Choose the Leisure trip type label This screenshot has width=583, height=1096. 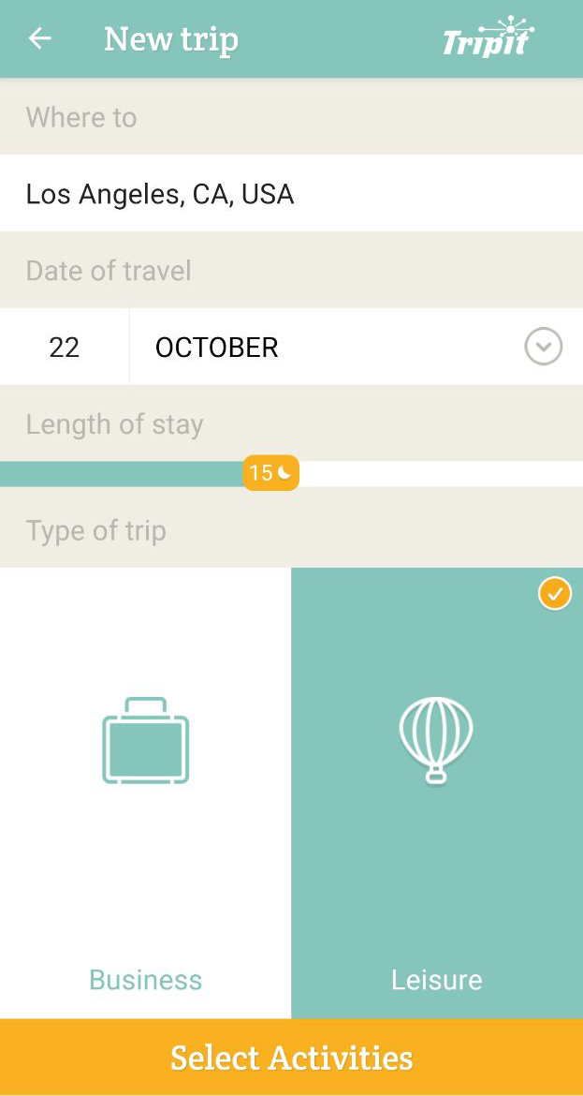point(436,980)
